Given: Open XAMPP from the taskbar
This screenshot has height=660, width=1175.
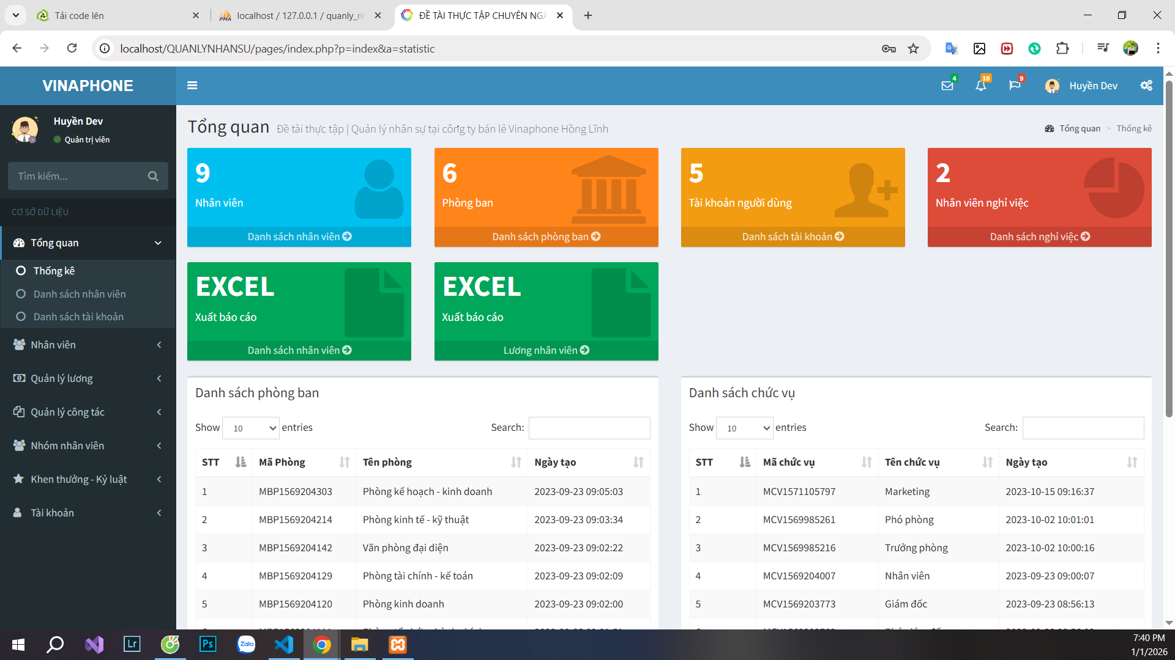Looking at the screenshot, I should click(398, 645).
